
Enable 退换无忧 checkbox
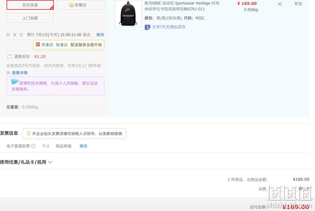coord(9,57)
